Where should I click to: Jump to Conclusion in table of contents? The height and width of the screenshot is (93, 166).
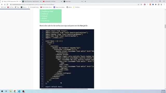46,21
